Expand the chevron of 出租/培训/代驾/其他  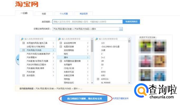click(53, 47)
